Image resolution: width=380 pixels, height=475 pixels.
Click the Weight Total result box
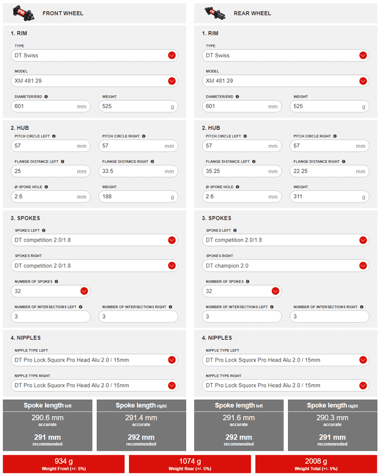point(316,464)
